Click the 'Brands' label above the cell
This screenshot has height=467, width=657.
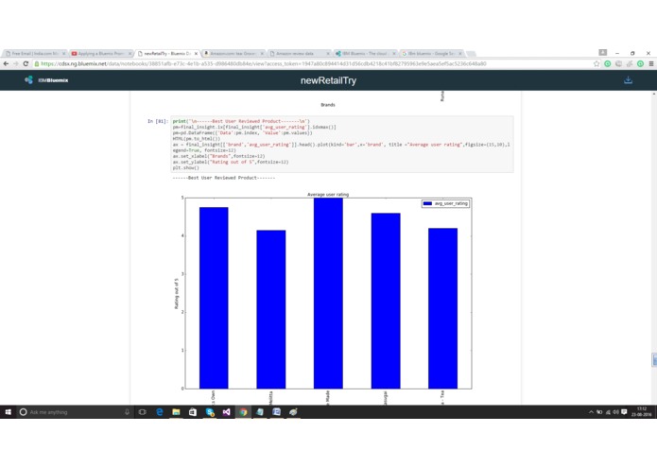pos(328,105)
